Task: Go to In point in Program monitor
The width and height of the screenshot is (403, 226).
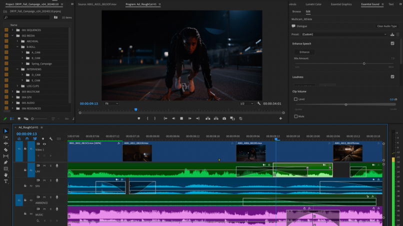Action: [165, 119]
